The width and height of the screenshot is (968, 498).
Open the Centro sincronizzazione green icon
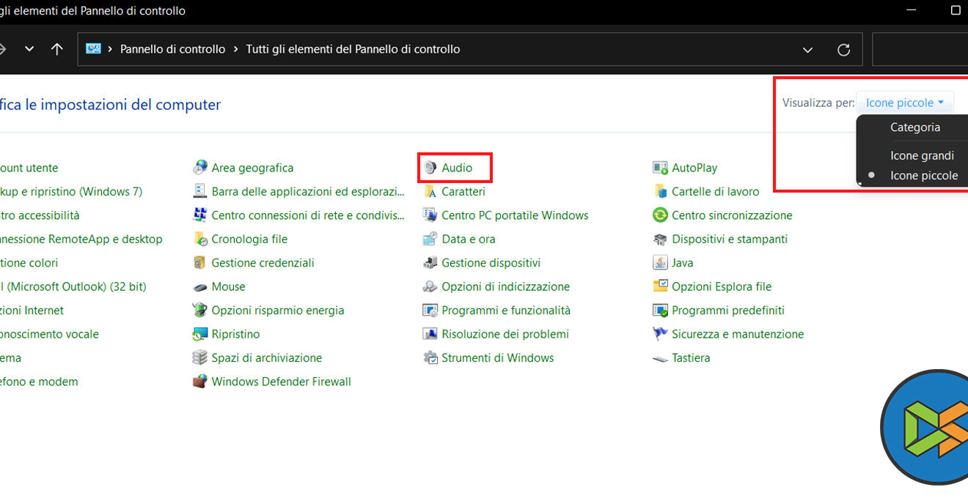660,215
